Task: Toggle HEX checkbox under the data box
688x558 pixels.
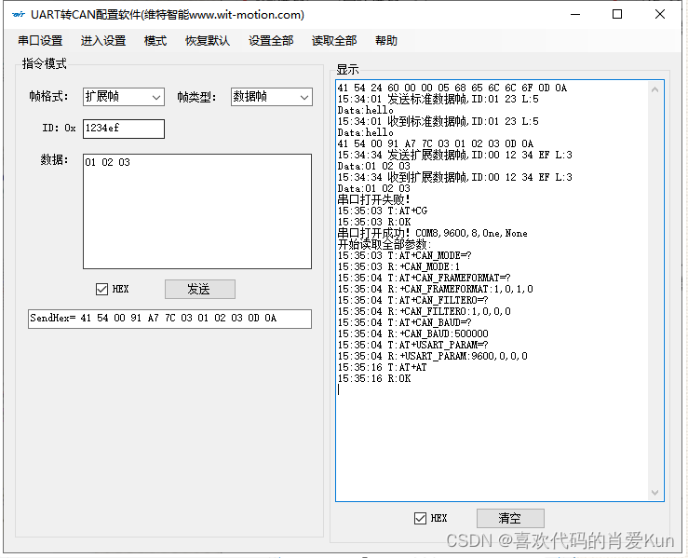Action: tap(101, 290)
